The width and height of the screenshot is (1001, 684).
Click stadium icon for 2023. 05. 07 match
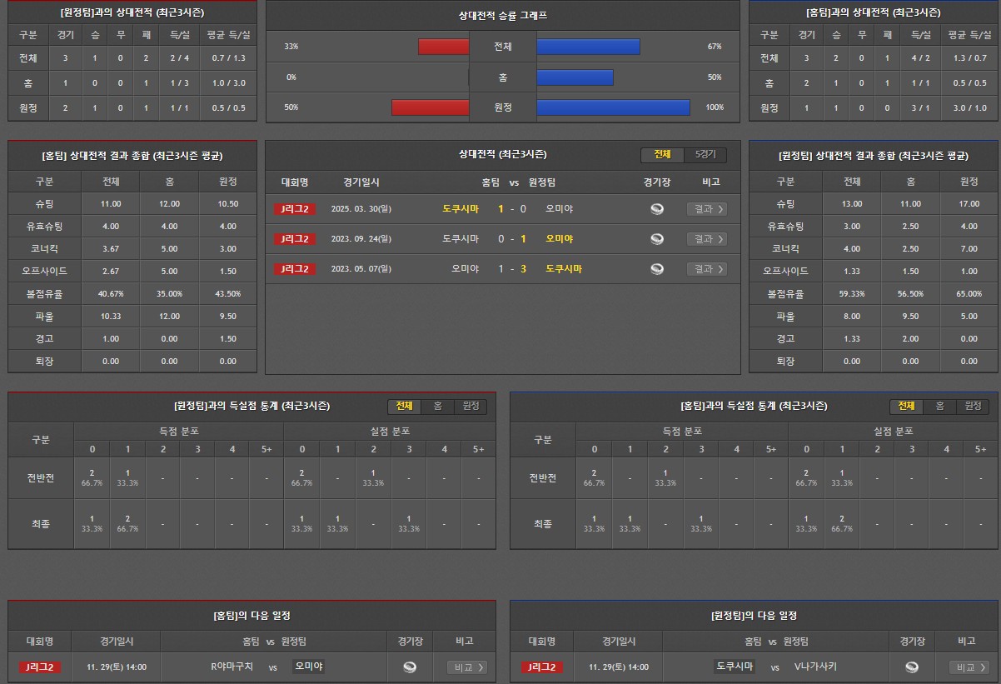tap(657, 269)
